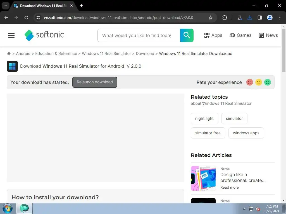Select the 'simulator' topic tag
This screenshot has height=214, width=286.
pyautogui.click(x=234, y=118)
